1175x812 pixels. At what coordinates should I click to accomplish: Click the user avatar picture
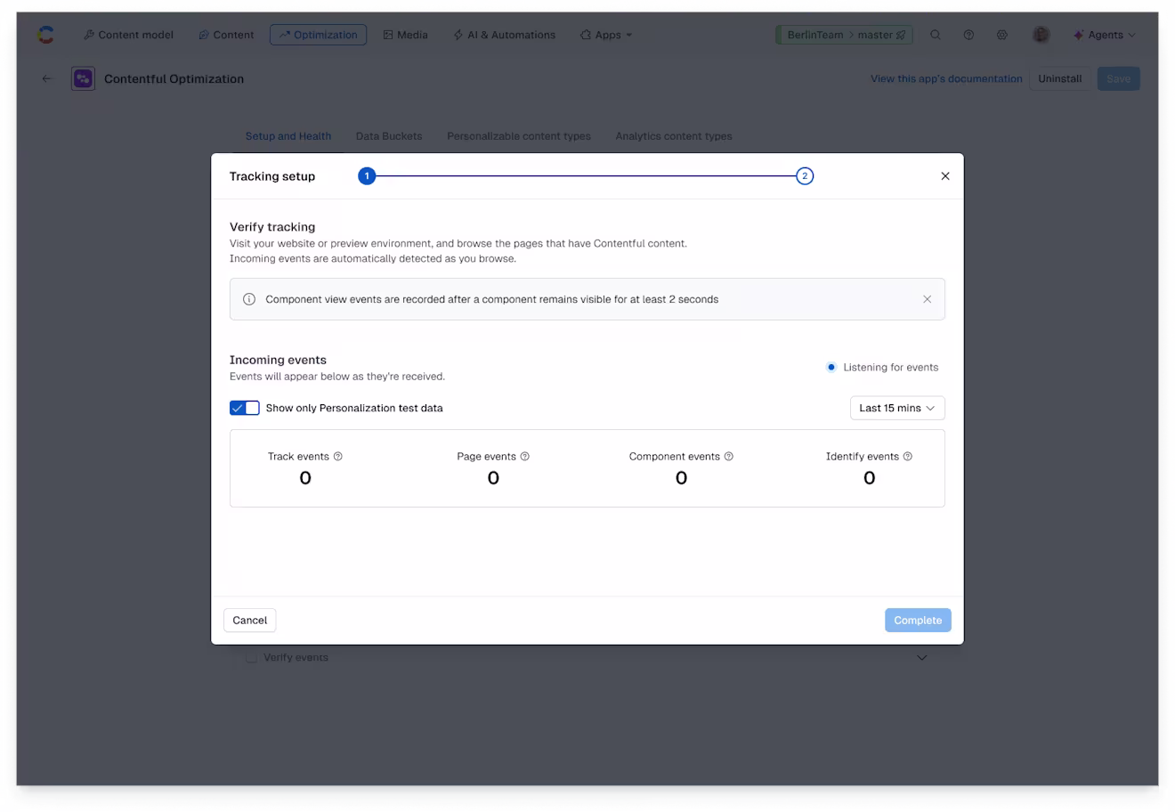(x=1041, y=35)
